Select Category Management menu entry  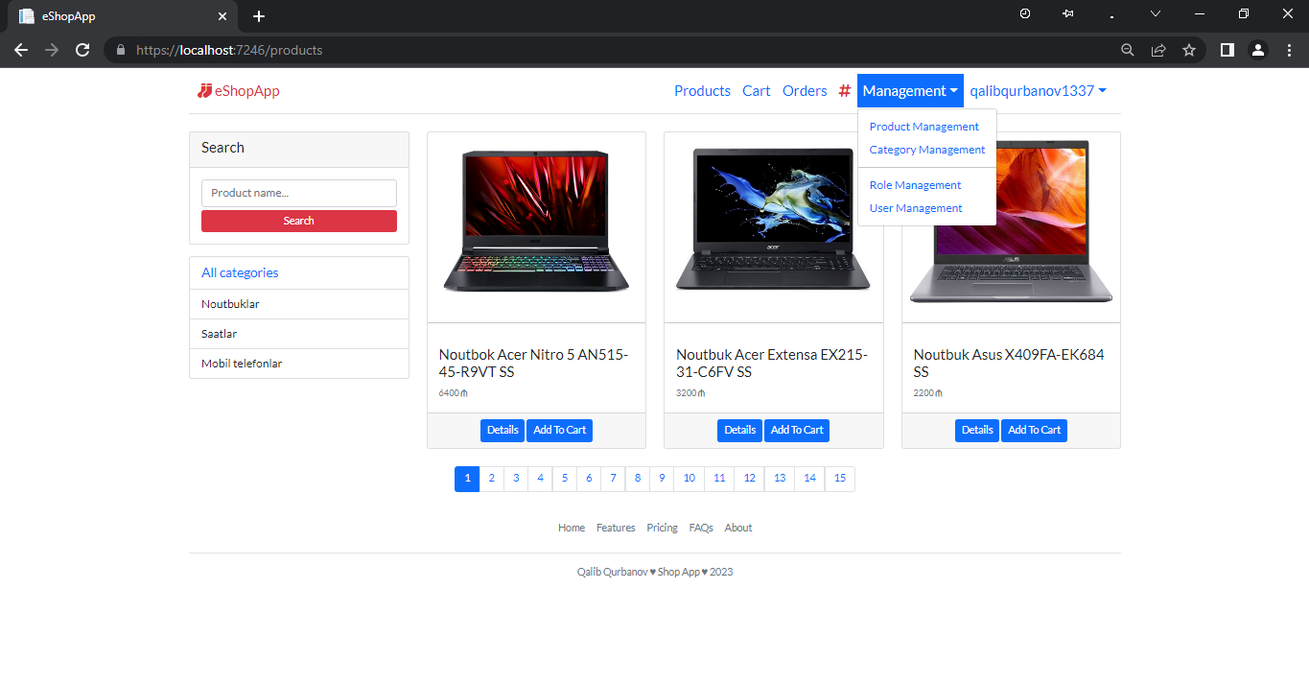click(927, 150)
